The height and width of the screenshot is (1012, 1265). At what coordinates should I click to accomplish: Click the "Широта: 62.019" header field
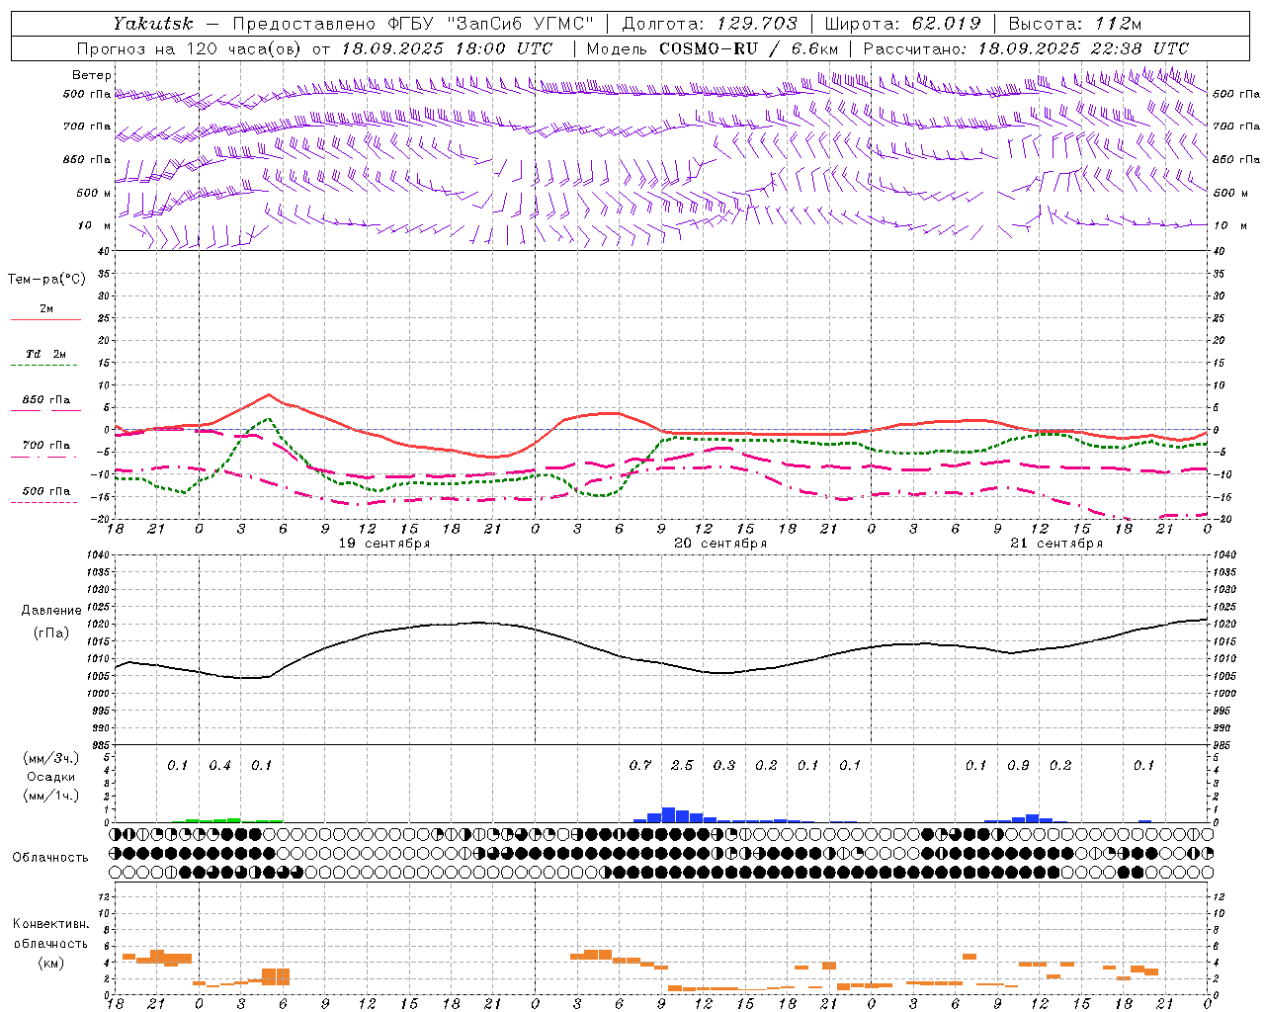pyautogui.click(x=902, y=24)
